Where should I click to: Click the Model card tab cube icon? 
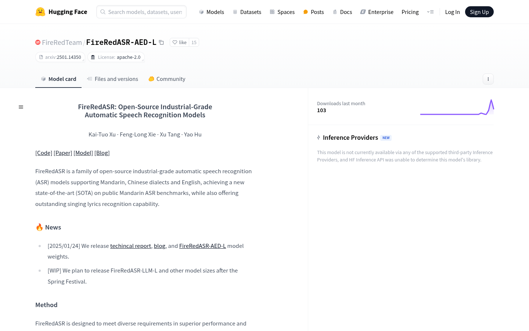(x=43, y=79)
